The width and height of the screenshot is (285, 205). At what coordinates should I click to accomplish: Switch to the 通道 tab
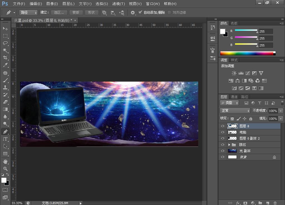[234, 97]
